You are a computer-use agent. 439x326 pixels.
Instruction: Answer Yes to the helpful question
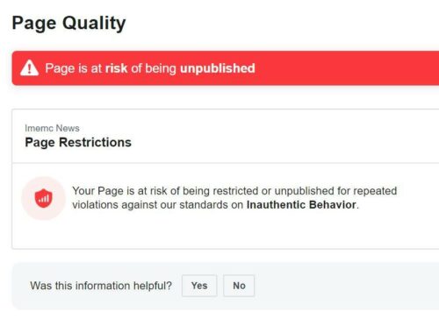pyautogui.click(x=199, y=286)
